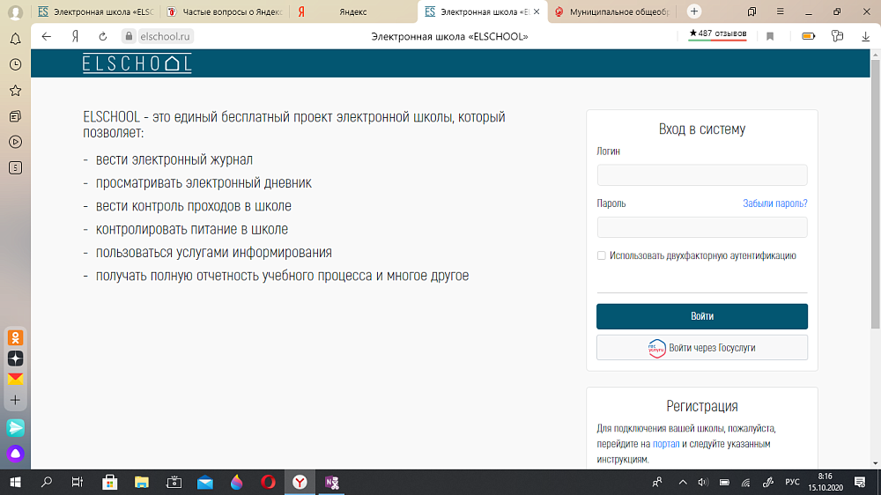Open volume control in system tray
Viewport: 881px width, 495px height.
pyautogui.click(x=703, y=482)
